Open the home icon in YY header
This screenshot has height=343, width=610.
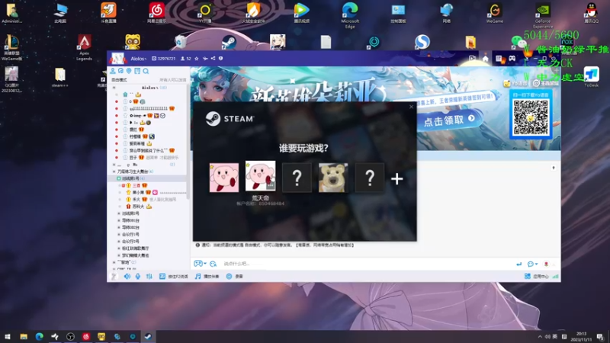pyautogui.click(x=485, y=59)
